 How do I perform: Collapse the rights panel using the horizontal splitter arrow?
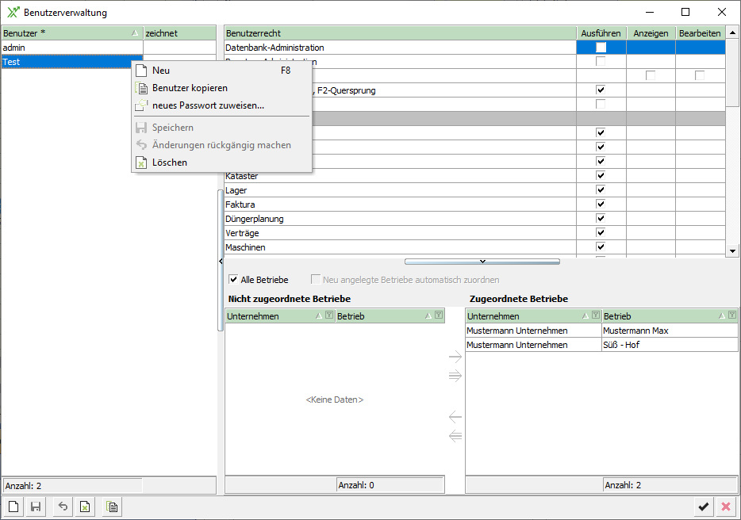482,261
